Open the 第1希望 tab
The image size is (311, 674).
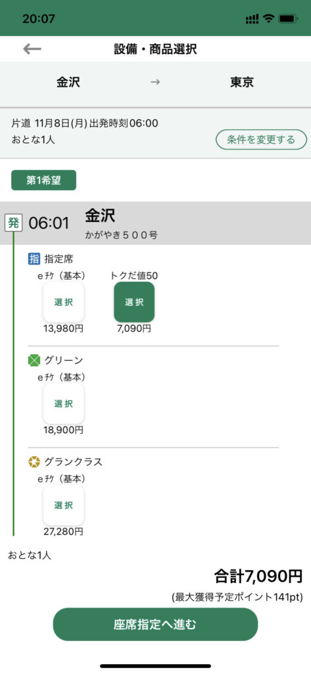point(43,180)
